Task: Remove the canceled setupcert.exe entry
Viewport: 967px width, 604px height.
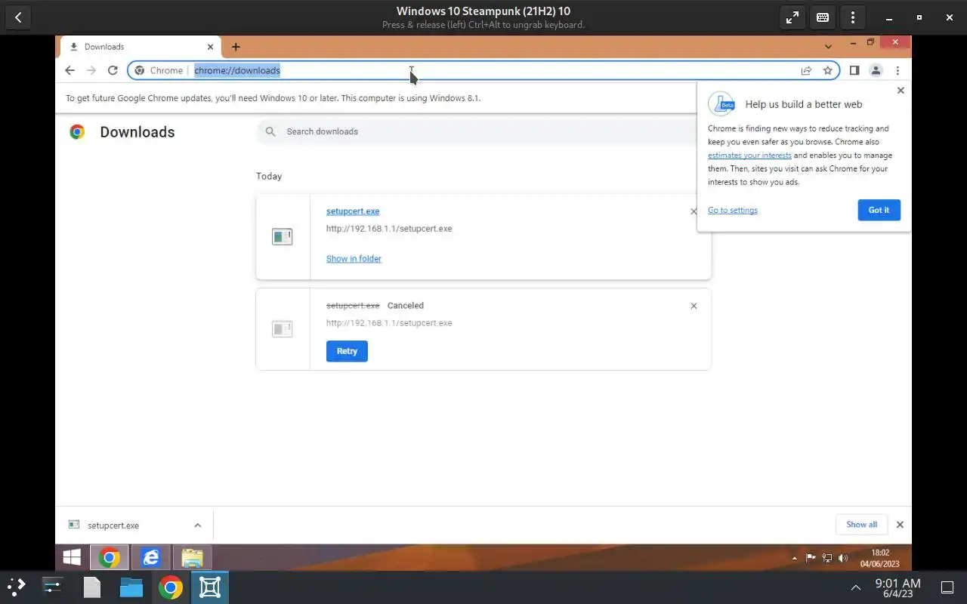Action: [694, 306]
